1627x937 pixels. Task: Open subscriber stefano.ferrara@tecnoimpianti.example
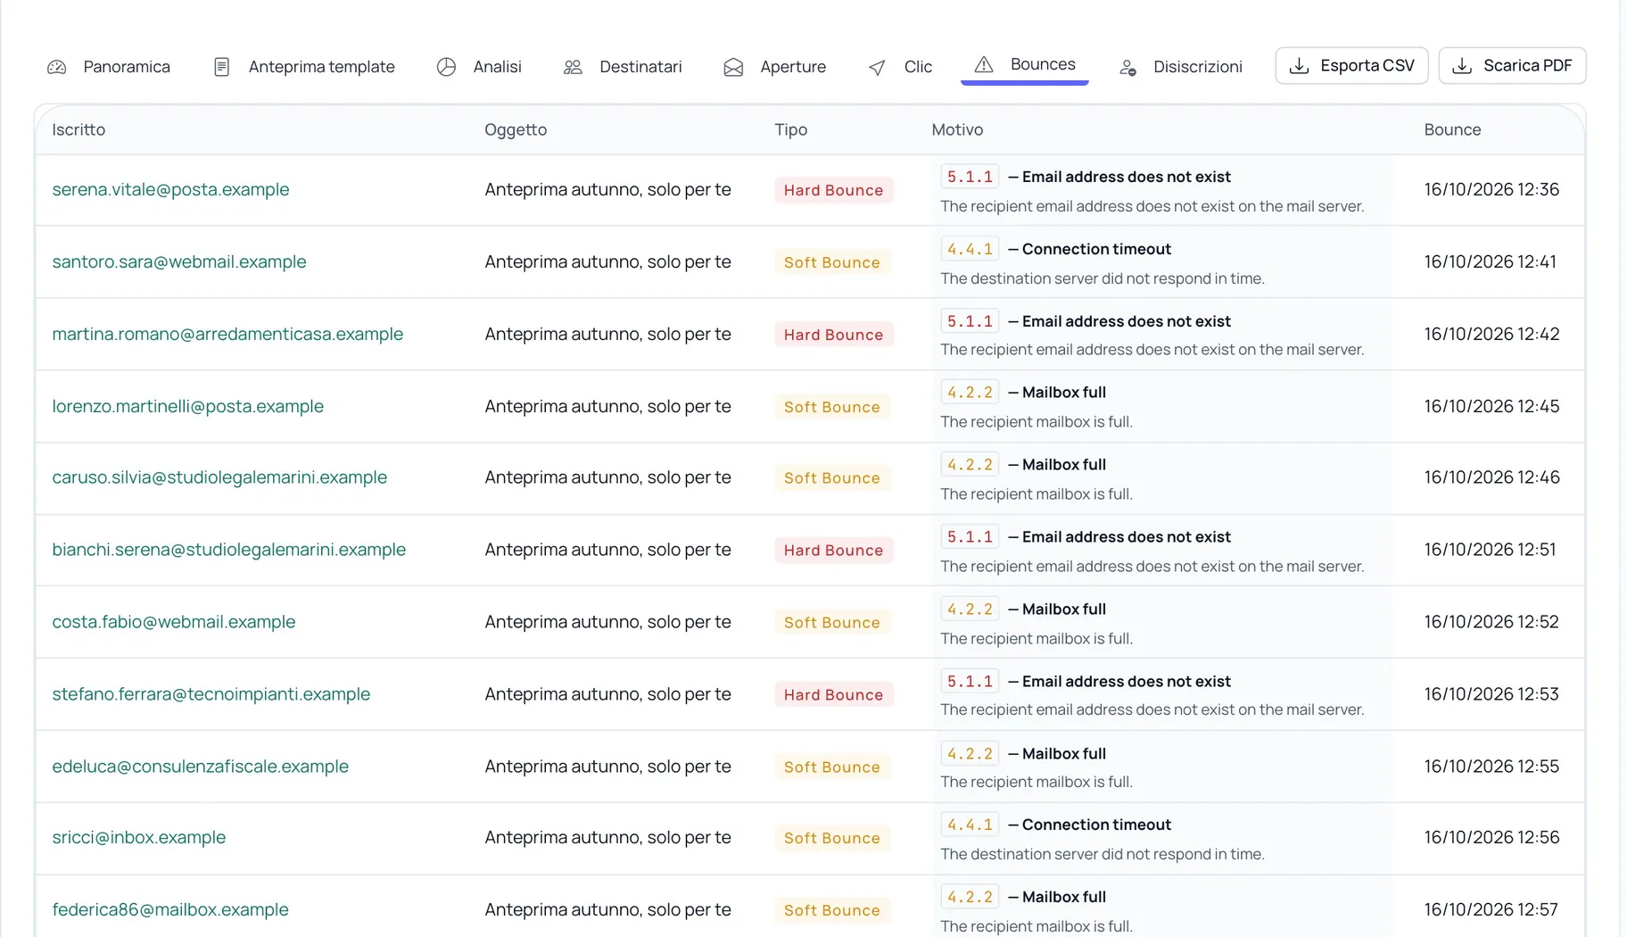tap(211, 694)
